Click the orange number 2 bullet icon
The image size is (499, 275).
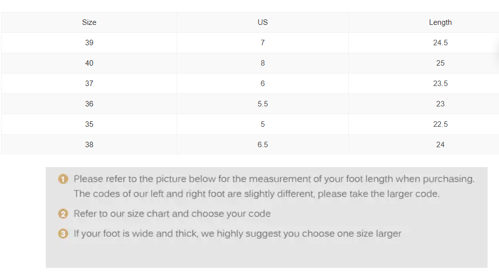(x=63, y=214)
